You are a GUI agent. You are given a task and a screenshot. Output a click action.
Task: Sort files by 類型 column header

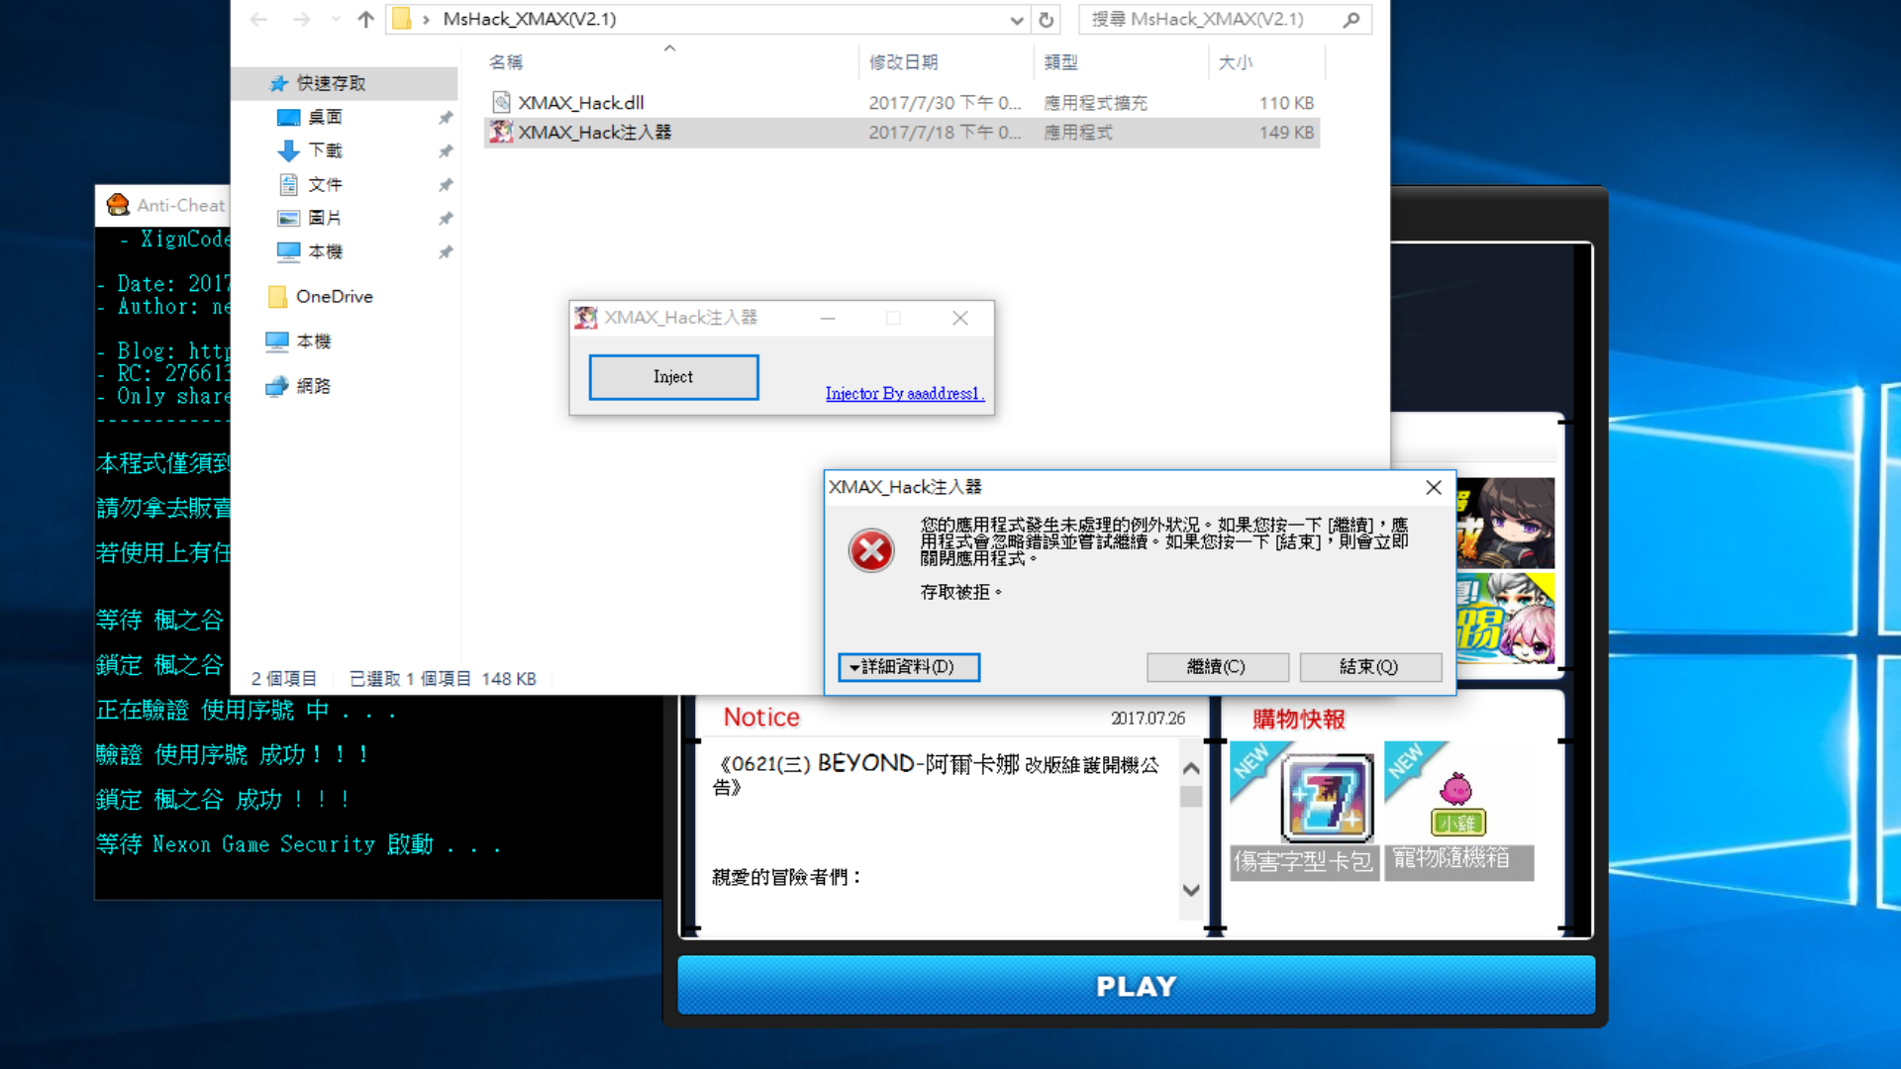click(x=1060, y=62)
